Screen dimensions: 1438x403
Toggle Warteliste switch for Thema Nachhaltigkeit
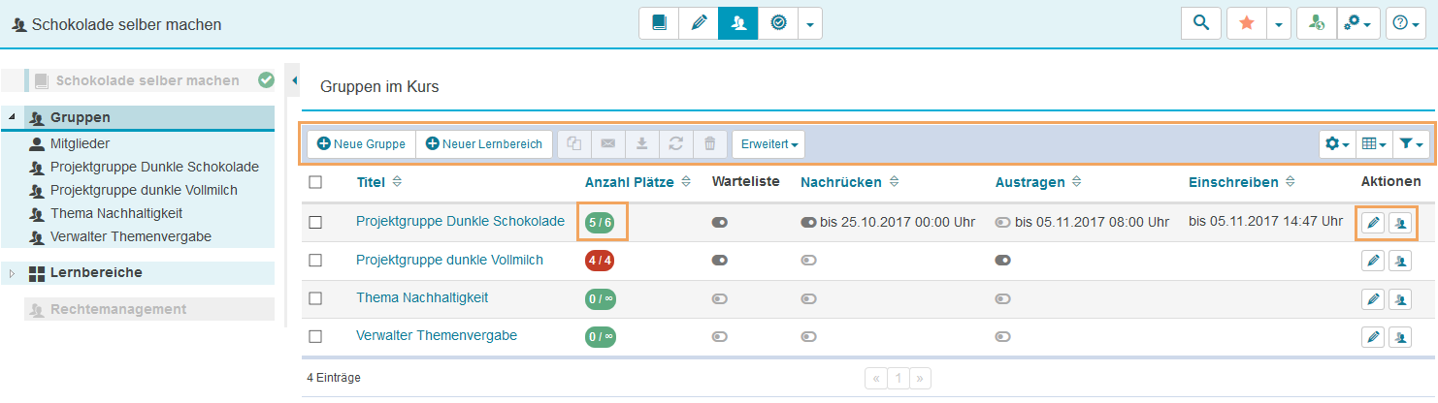tap(719, 298)
